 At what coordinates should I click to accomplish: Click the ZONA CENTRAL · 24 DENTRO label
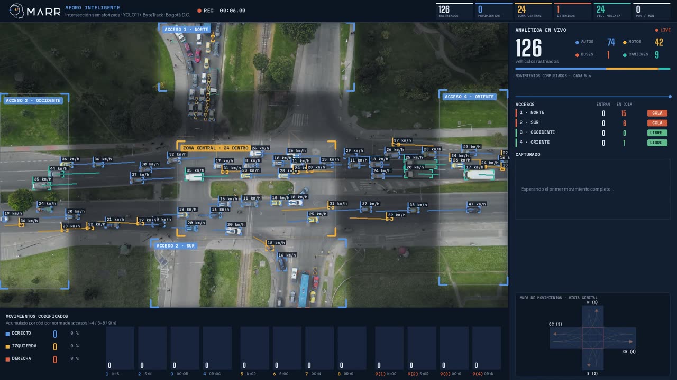[x=215, y=148]
